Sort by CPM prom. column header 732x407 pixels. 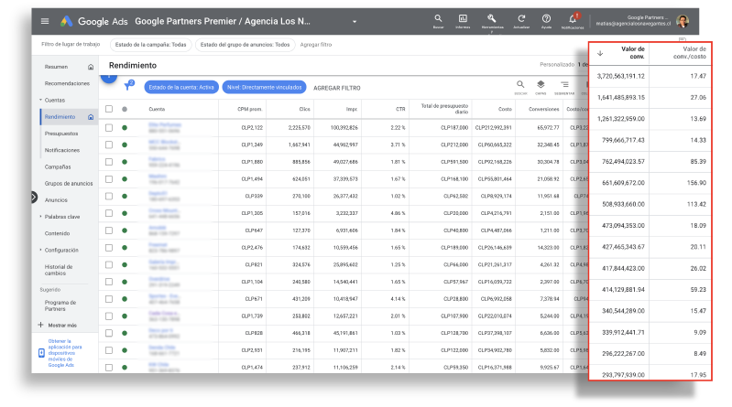point(250,109)
